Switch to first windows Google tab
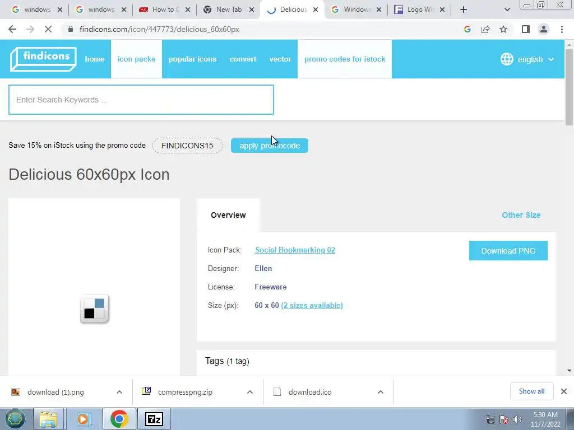 tap(36, 10)
